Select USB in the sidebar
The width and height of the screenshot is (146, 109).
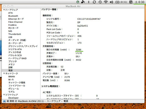(10, 37)
